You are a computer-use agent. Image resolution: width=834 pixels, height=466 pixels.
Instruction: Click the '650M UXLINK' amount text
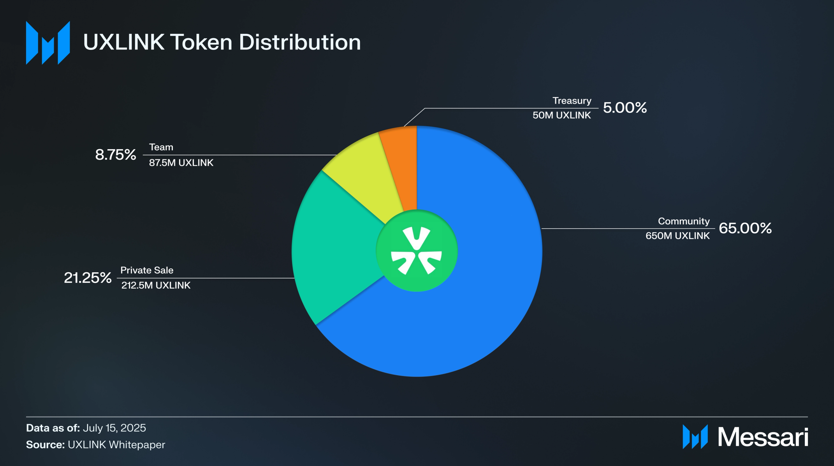tap(677, 236)
